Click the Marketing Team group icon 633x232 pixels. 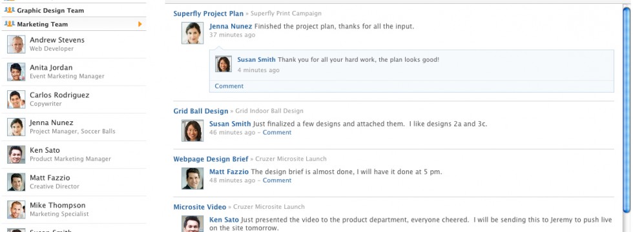[x=9, y=24]
